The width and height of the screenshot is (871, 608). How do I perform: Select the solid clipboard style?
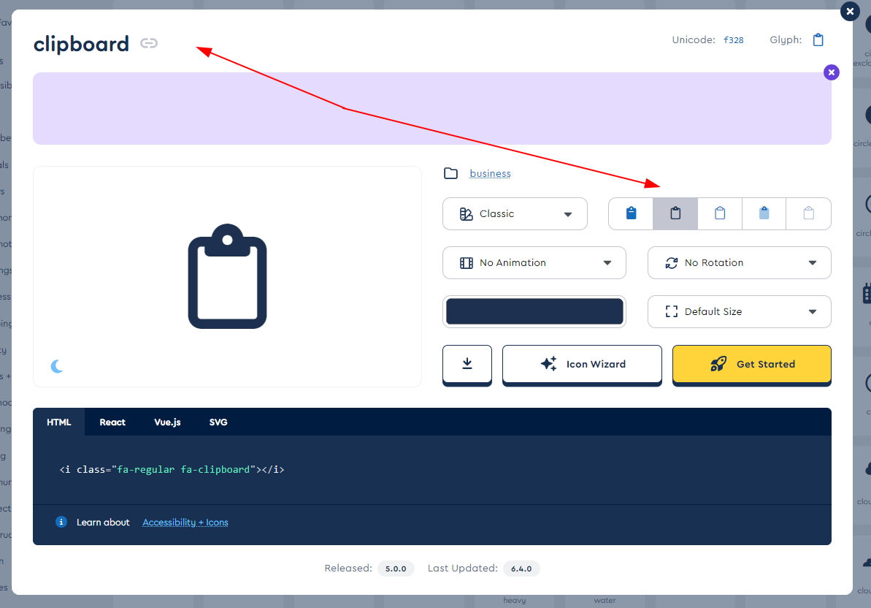tap(631, 213)
